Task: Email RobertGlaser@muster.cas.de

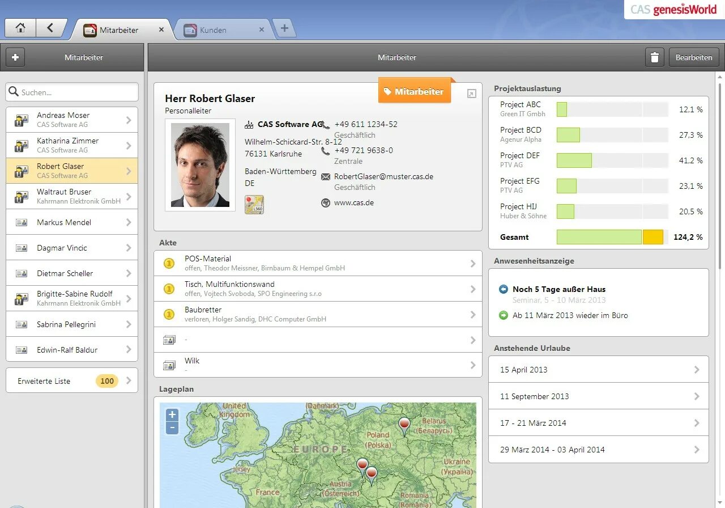Action: 383,176
